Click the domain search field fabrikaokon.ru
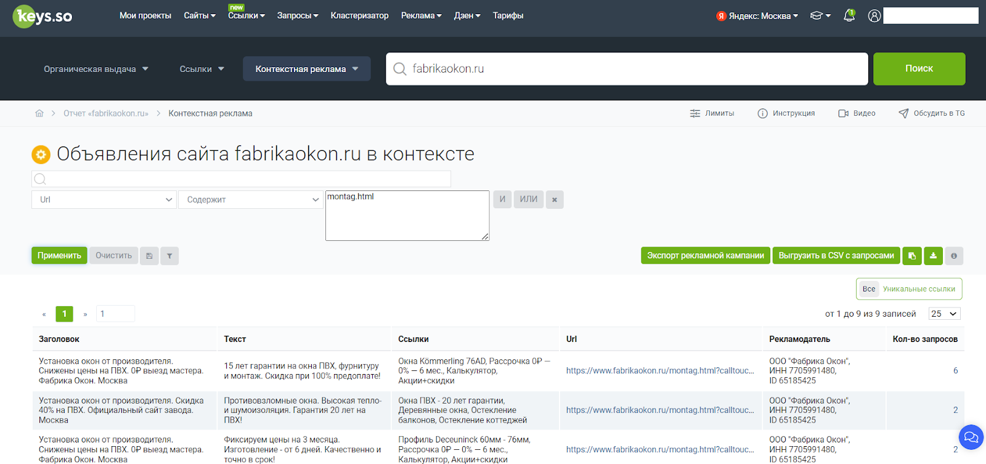 (x=627, y=69)
